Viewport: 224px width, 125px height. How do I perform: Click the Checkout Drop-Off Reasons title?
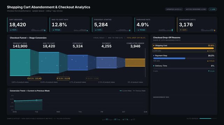pos(167,37)
